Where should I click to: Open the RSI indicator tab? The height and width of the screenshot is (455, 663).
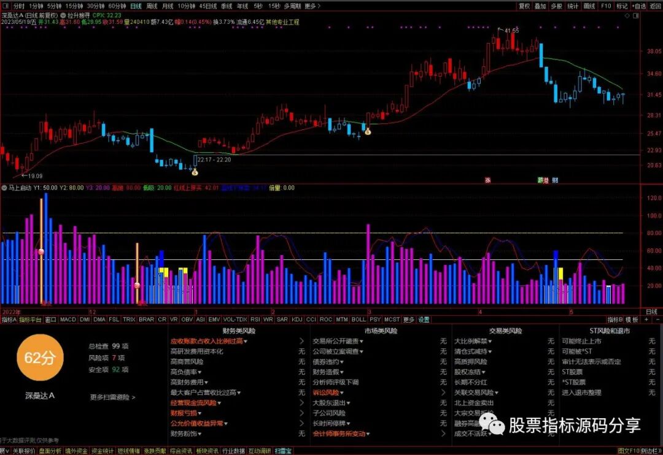tap(255, 320)
